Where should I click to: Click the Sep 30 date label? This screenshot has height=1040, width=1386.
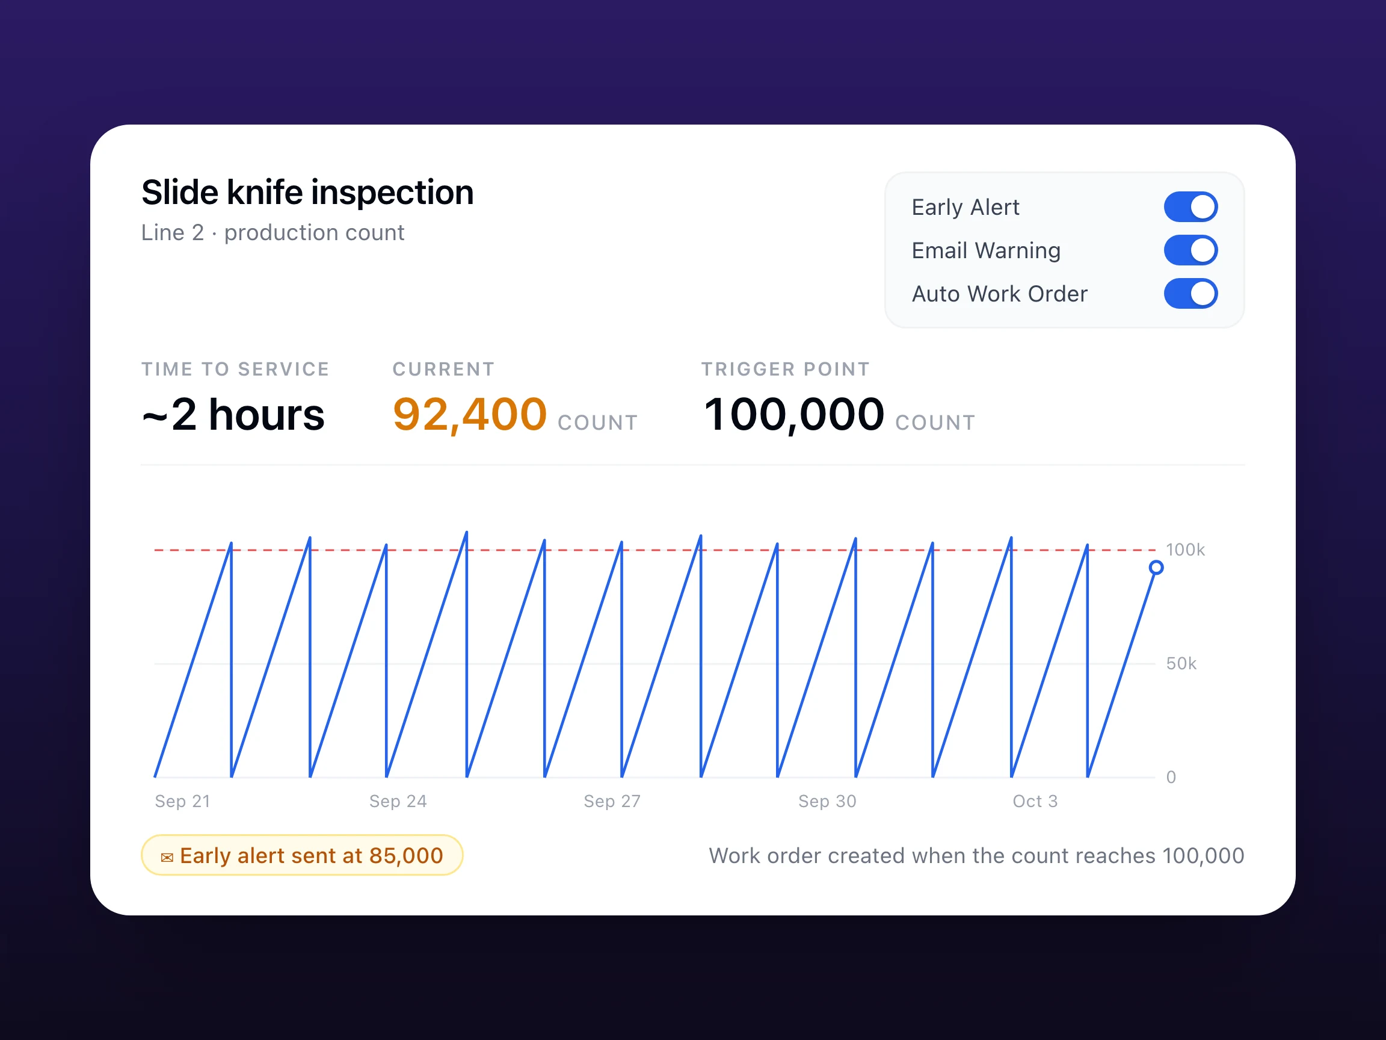827,801
